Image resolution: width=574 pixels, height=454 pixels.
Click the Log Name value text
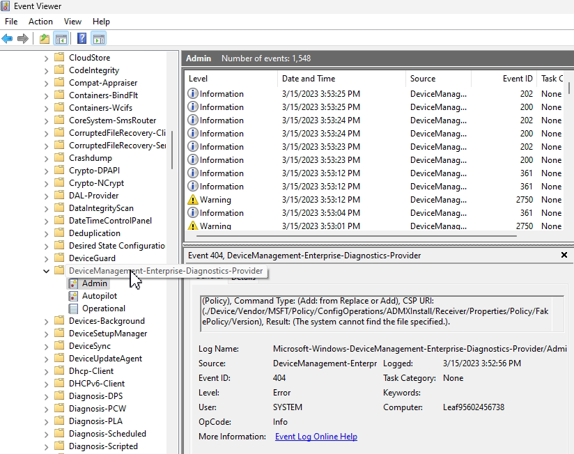pyautogui.click(x=419, y=349)
